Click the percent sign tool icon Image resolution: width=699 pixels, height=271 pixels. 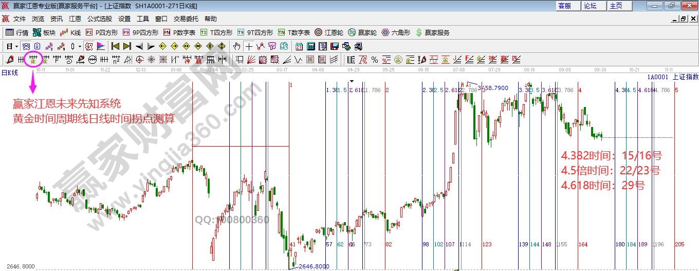pos(375,59)
